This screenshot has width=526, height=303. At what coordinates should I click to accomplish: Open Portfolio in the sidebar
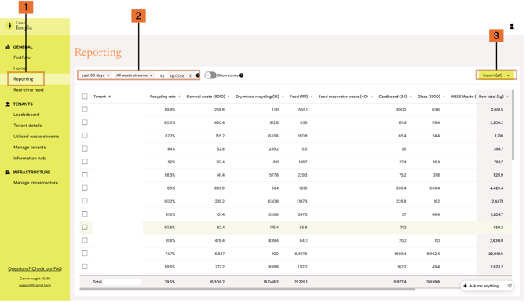22,57
